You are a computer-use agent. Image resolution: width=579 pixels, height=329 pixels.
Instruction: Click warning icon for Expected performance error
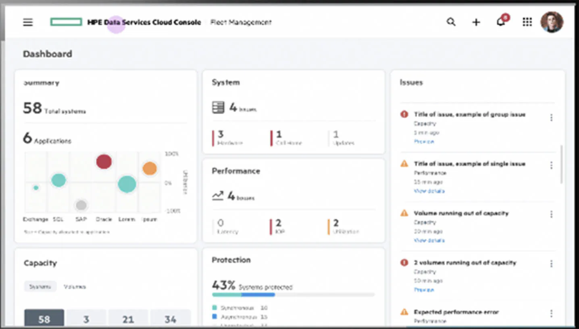click(x=404, y=312)
